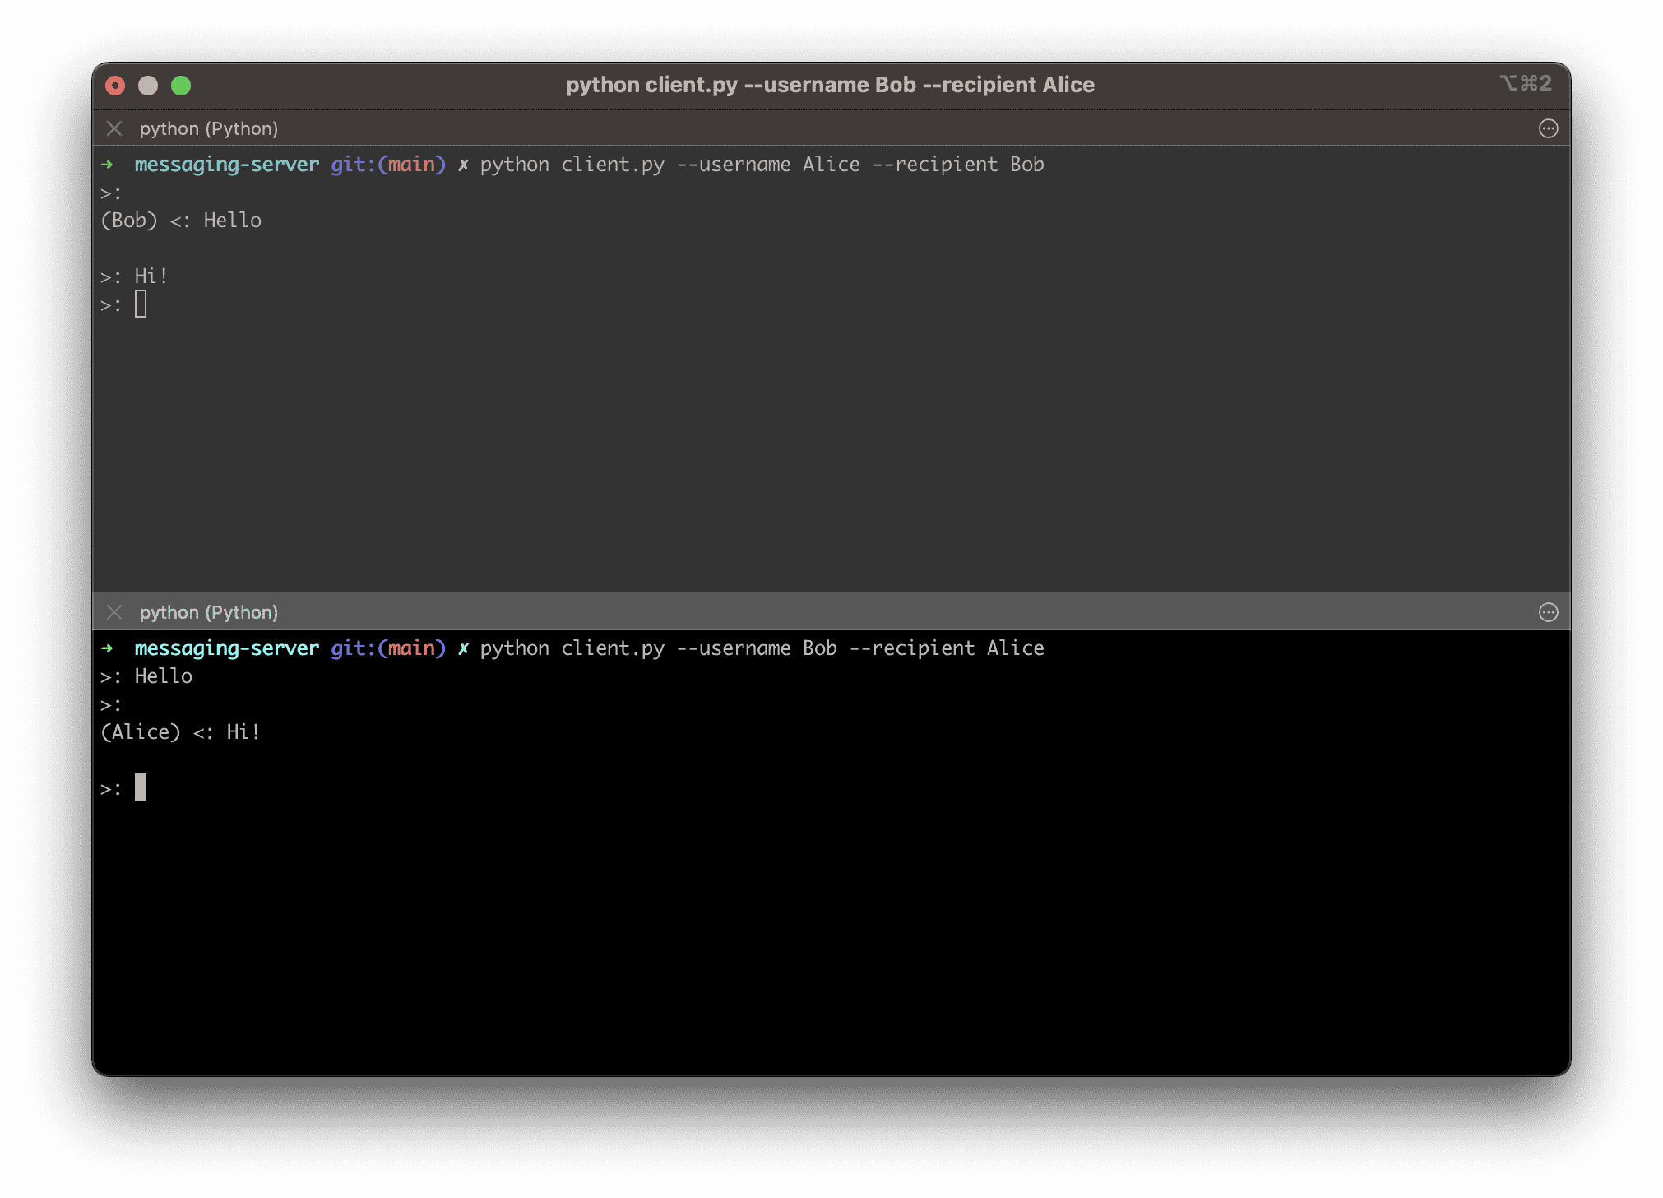Click the ellipsis circle at top right of Bob's pane
This screenshot has height=1198, width=1663.
click(x=1550, y=612)
